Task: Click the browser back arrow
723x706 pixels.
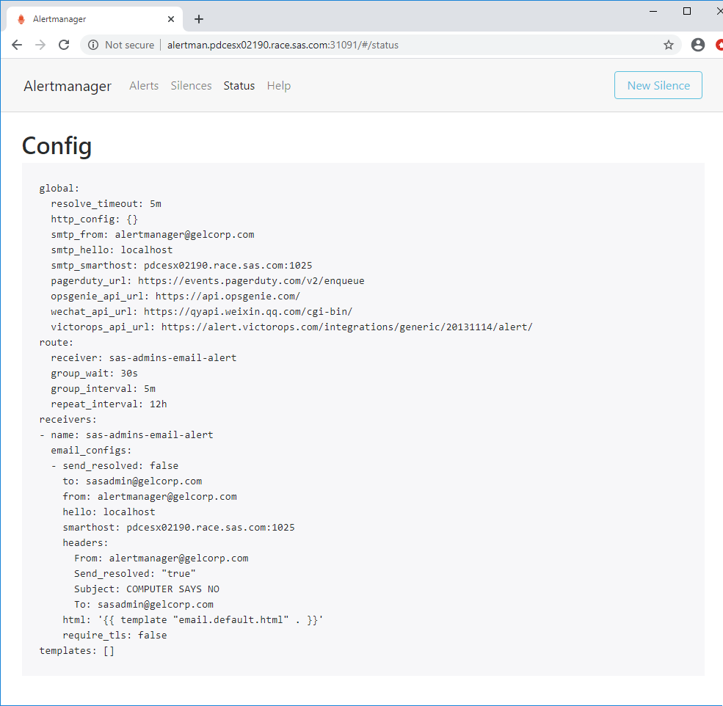Action: click(17, 45)
